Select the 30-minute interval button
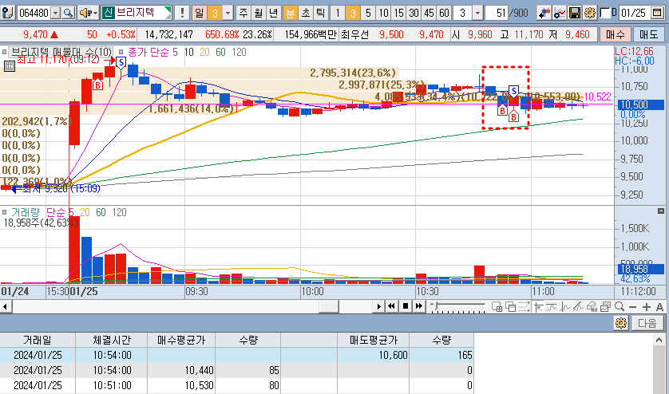Image resolution: width=669 pixels, height=394 pixels. [x=414, y=13]
